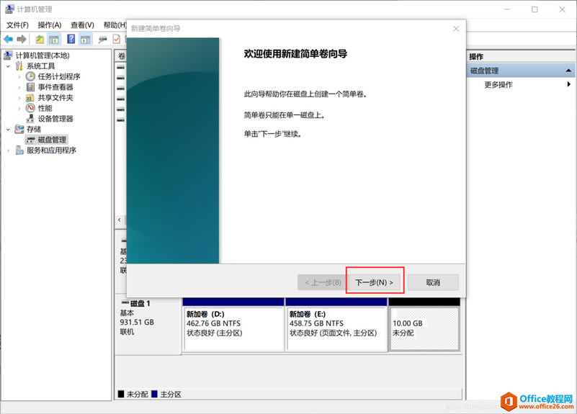This screenshot has width=577, height=414.
Task: Expand the 任务计划程序 node
Action: tap(19, 77)
